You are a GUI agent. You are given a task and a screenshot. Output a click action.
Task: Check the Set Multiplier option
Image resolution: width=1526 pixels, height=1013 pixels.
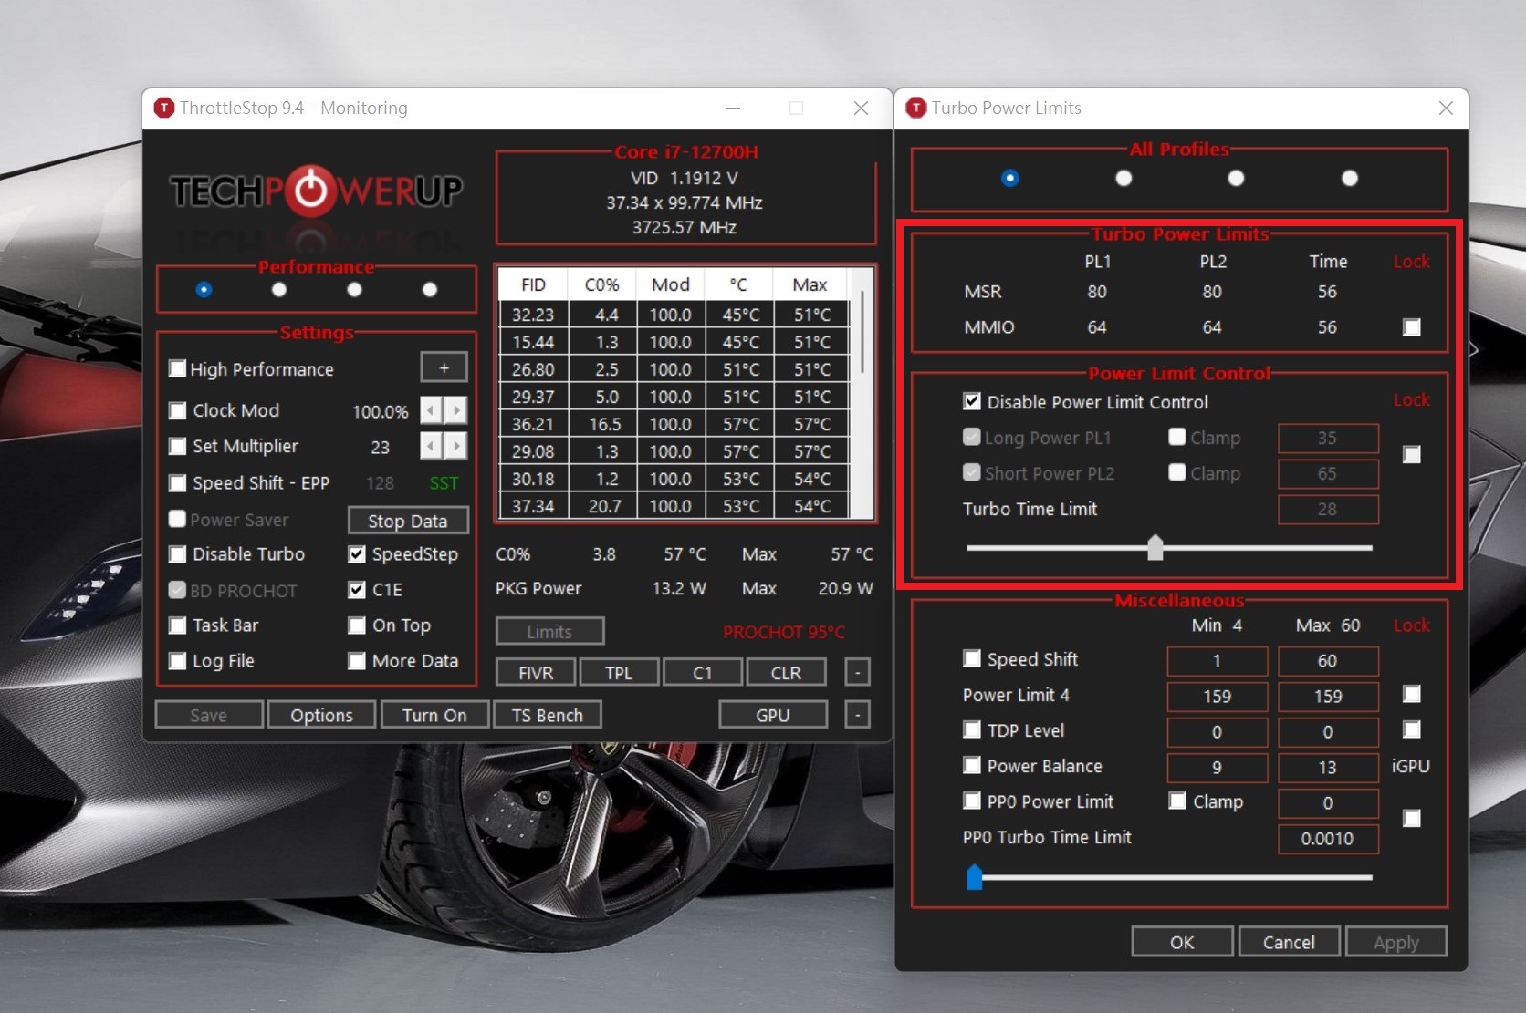click(178, 446)
